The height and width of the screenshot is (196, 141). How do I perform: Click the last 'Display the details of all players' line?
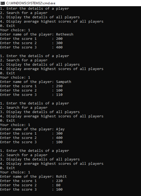point(40,159)
